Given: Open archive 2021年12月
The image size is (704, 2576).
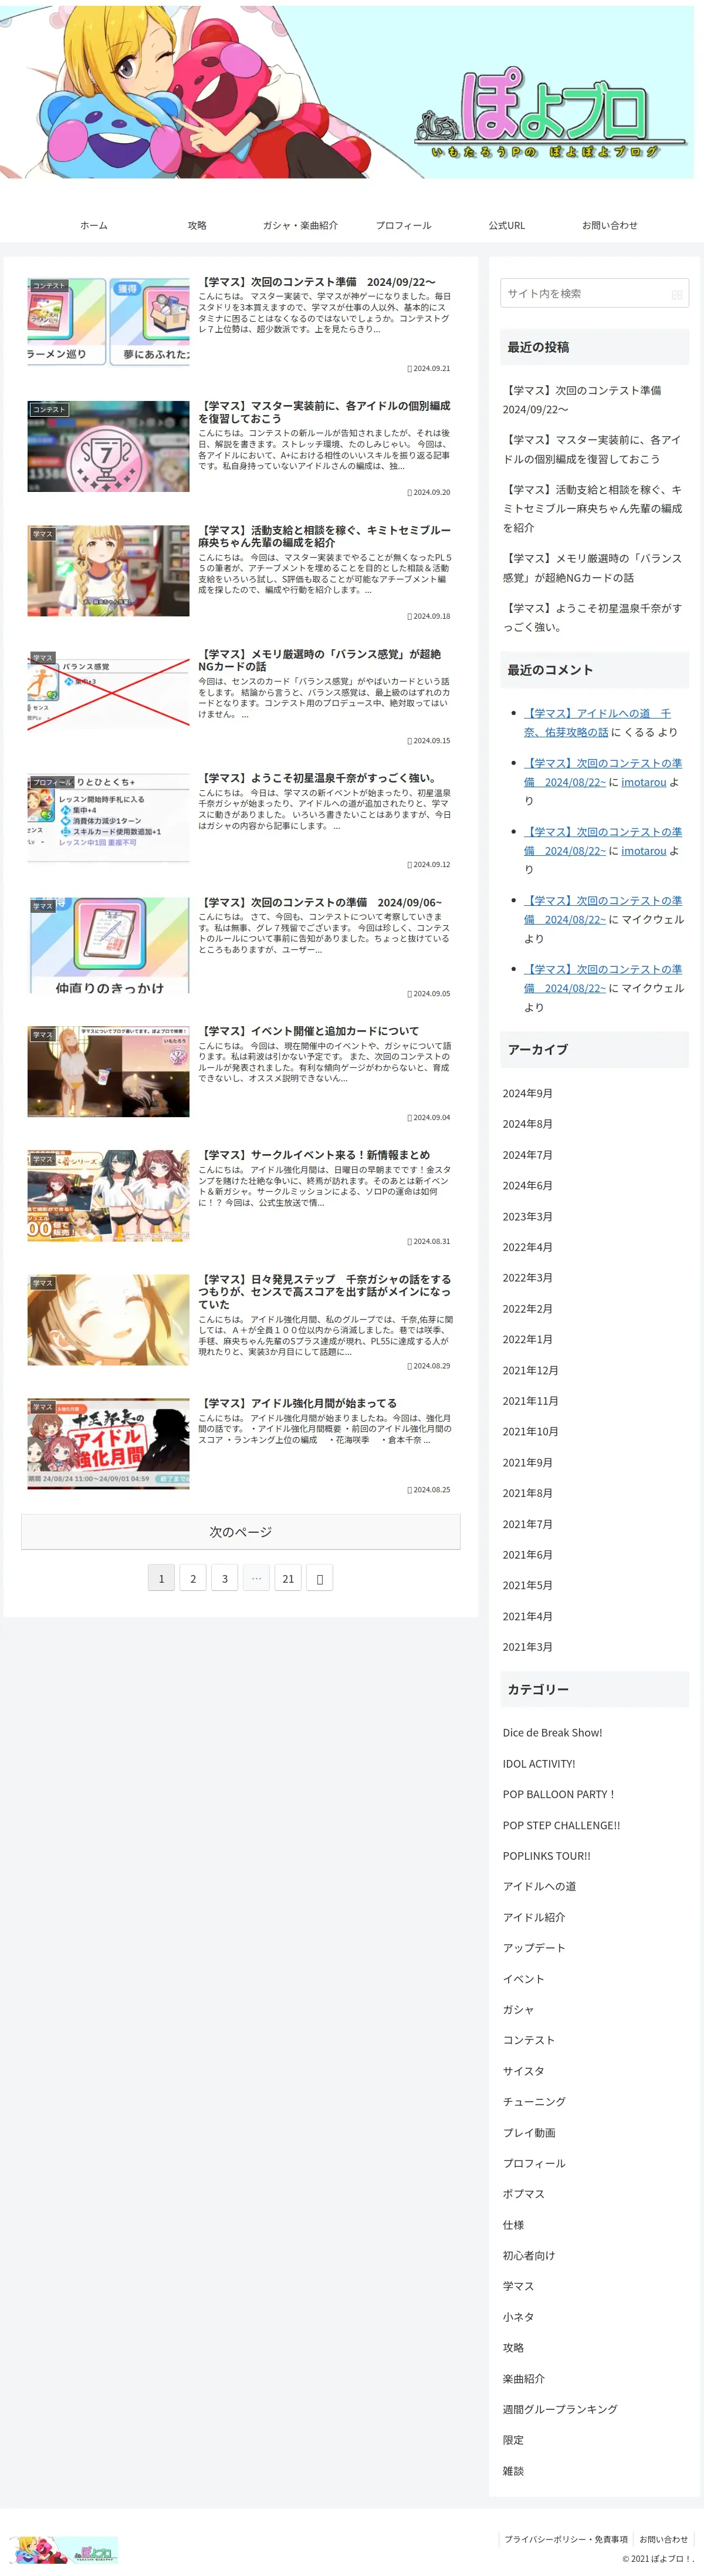Looking at the screenshot, I should coord(530,1370).
